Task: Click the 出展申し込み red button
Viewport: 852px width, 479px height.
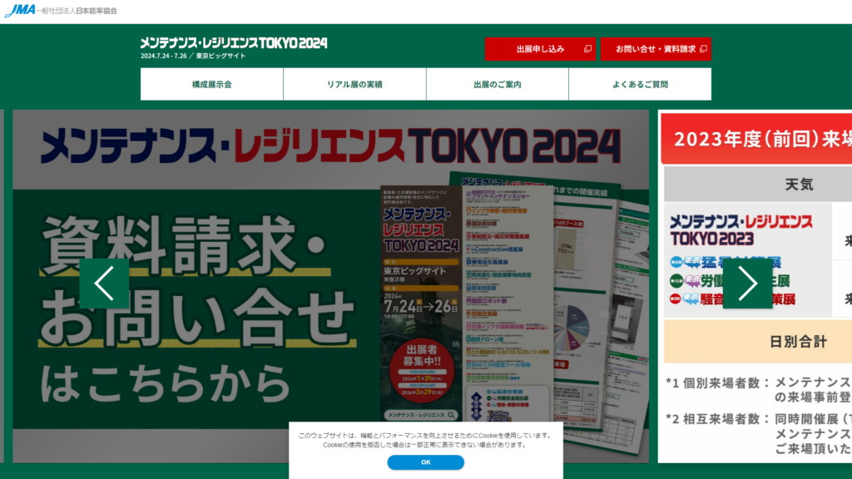Action: 540,49
